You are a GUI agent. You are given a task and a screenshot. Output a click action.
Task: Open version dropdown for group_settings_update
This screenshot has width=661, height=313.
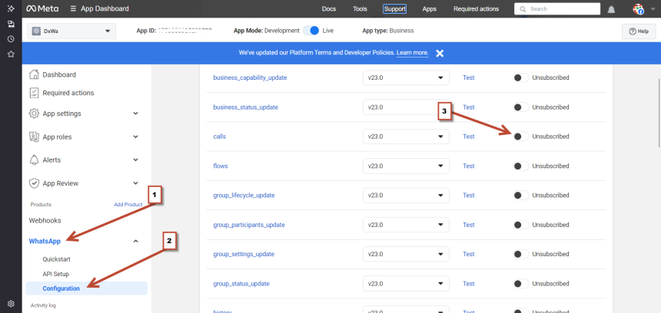(406, 254)
